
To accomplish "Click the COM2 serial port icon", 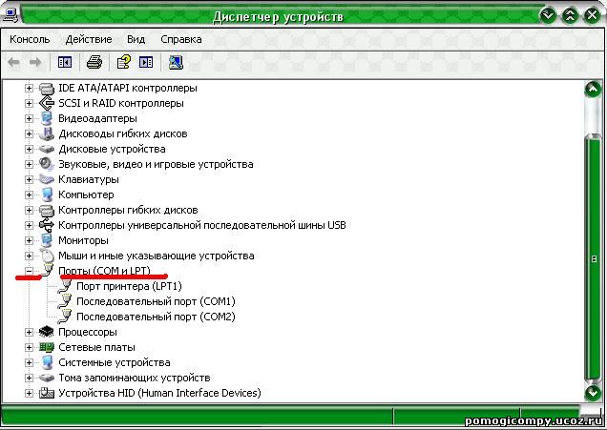I will coord(65,317).
